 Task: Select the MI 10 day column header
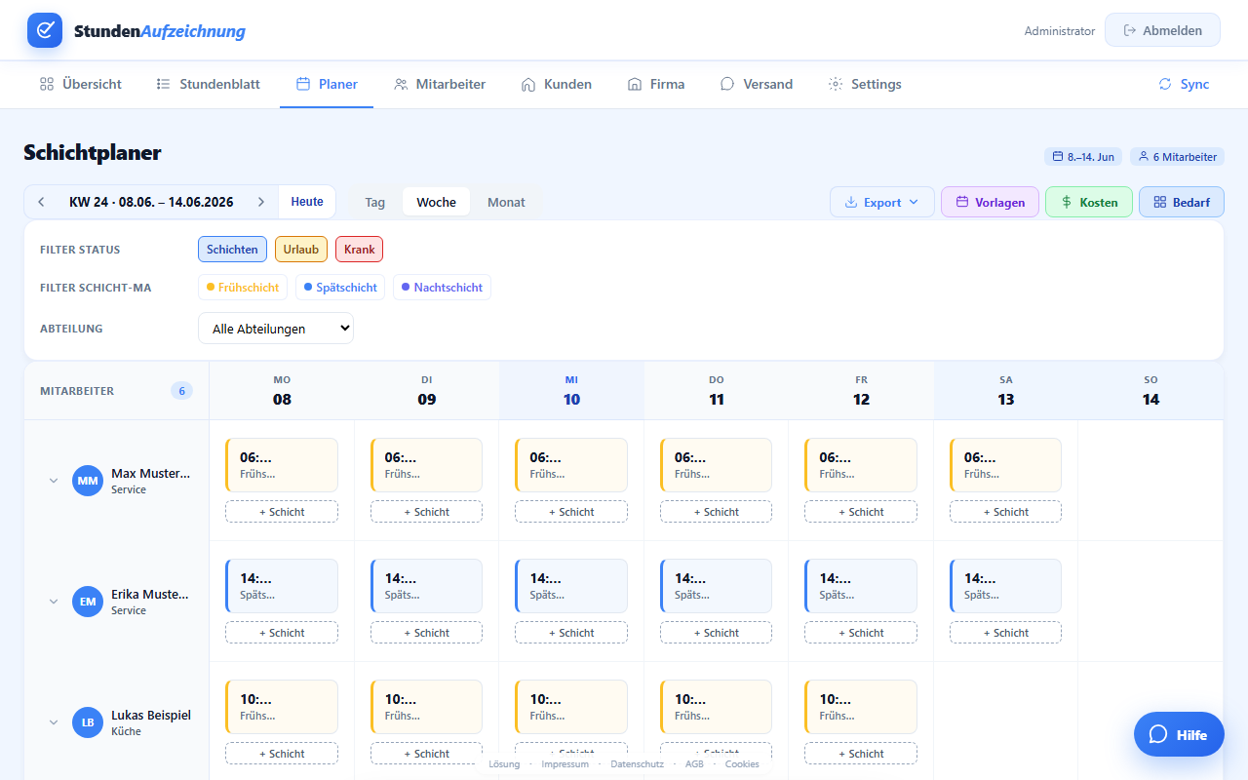click(x=571, y=391)
